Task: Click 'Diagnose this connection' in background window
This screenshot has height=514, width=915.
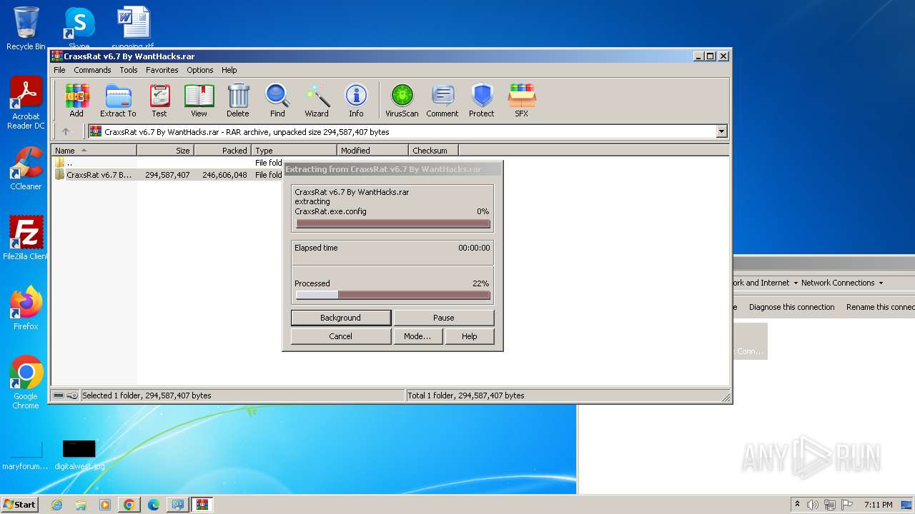Action: tap(791, 307)
